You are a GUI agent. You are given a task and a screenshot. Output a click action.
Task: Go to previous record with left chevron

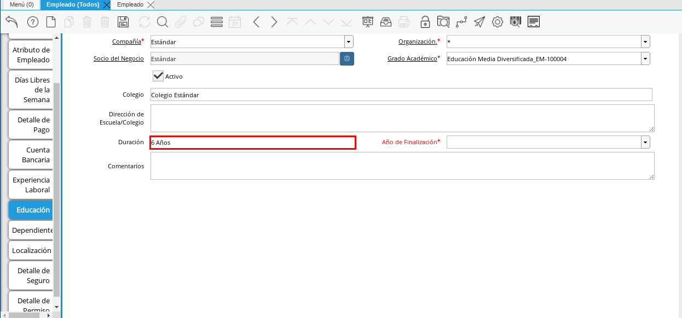256,22
